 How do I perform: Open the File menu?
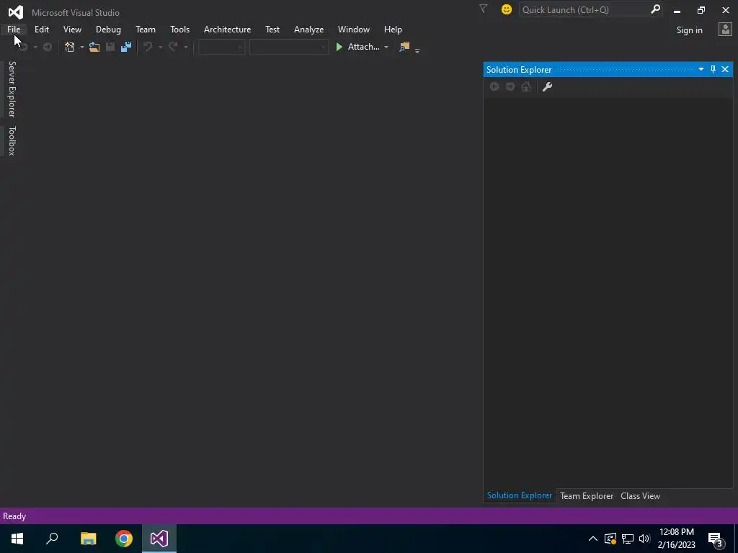pyautogui.click(x=14, y=29)
